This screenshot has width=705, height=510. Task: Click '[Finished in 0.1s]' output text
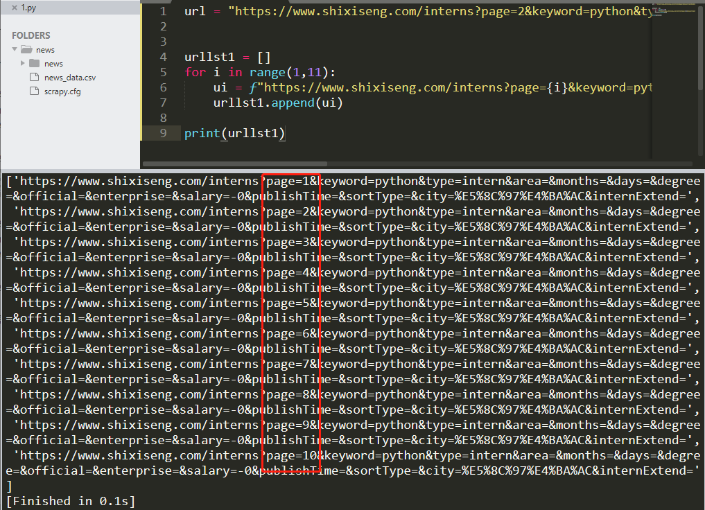pos(71,502)
